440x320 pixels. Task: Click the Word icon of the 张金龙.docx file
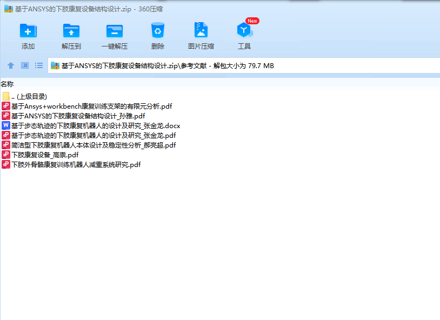tap(6, 125)
